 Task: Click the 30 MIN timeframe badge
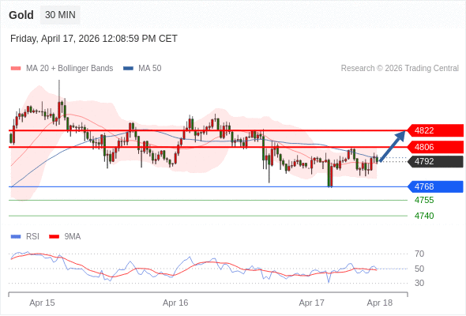point(60,15)
